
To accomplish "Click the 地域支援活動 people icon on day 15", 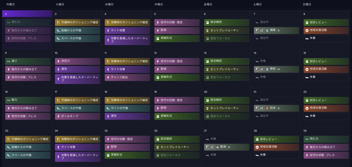I will 307,69.
